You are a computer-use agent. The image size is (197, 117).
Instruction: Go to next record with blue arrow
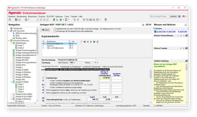tap(91, 42)
